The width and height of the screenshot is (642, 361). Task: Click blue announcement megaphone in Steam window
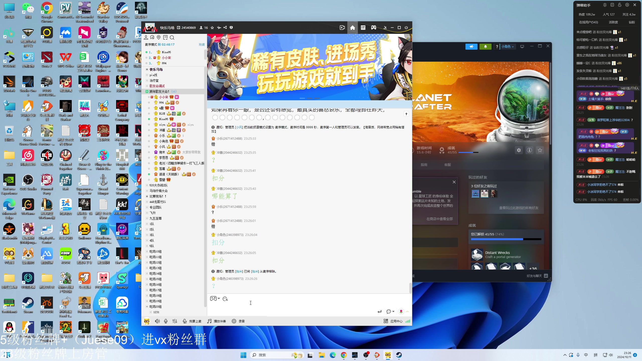471,47
